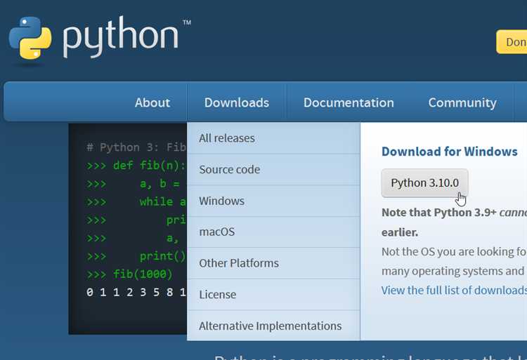Download Python 3.10.0 button
This screenshot has width=527, height=360.
tap(425, 183)
